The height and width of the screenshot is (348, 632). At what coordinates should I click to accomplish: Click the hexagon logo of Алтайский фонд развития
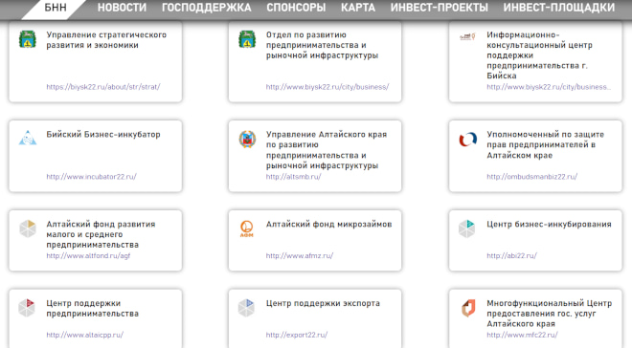tap(28, 228)
